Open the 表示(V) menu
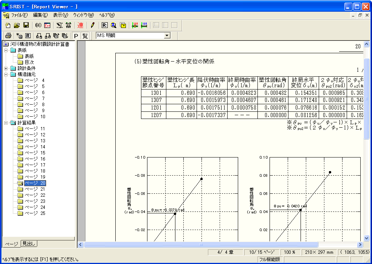This screenshot has height=264, width=372. (x=60, y=15)
